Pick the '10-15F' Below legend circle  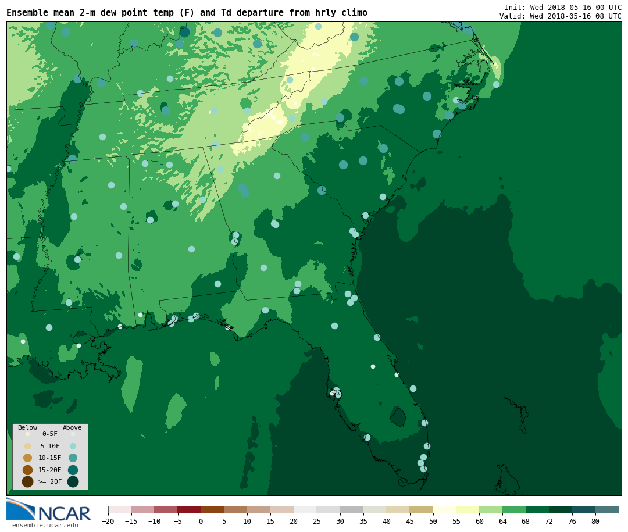tap(27, 458)
